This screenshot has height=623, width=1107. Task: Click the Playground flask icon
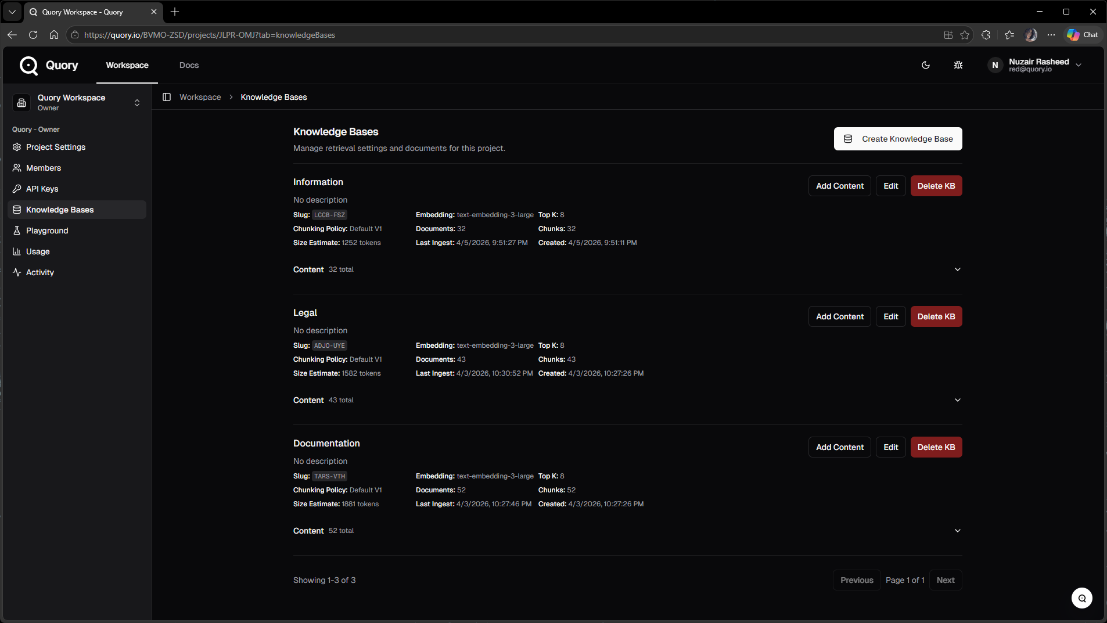[x=17, y=231]
